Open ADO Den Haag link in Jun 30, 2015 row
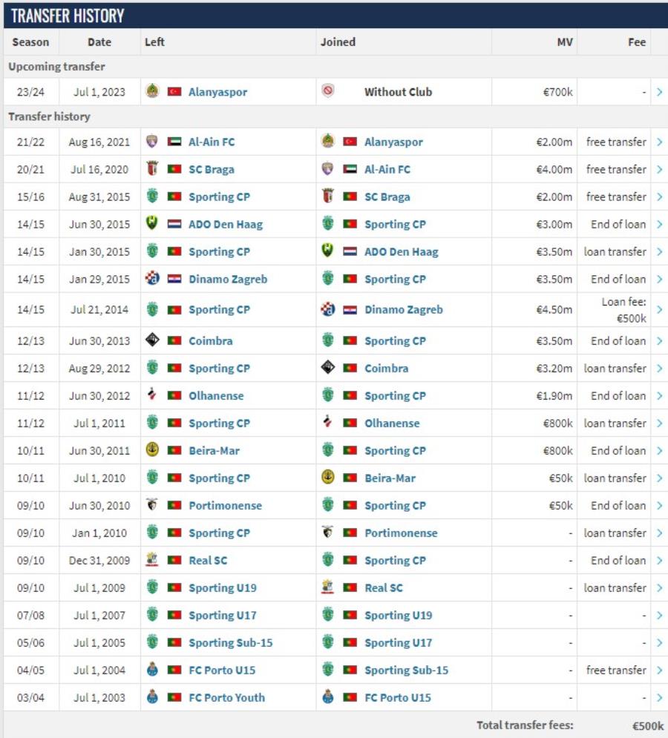 click(226, 225)
